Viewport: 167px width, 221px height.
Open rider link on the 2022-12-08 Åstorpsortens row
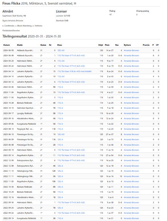point(131,166)
